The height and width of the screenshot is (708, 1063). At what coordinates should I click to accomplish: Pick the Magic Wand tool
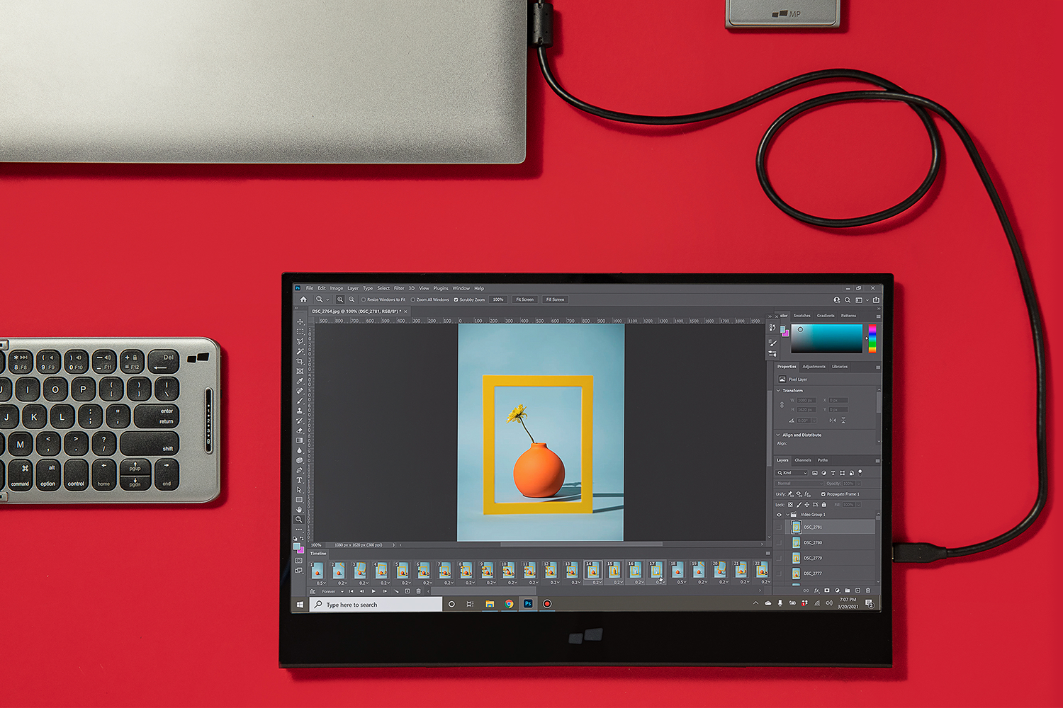coord(300,351)
